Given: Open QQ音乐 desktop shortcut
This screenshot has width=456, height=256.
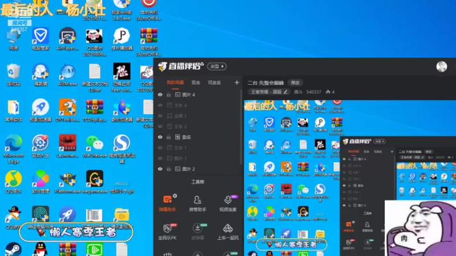Looking at the screenshot, I should (13, 182).
